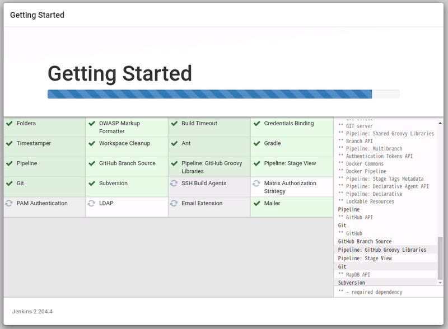Click the pending sync icon for Matrix Authorization Strategy
This screenshot has height=329, width=448.
(256, 184)
